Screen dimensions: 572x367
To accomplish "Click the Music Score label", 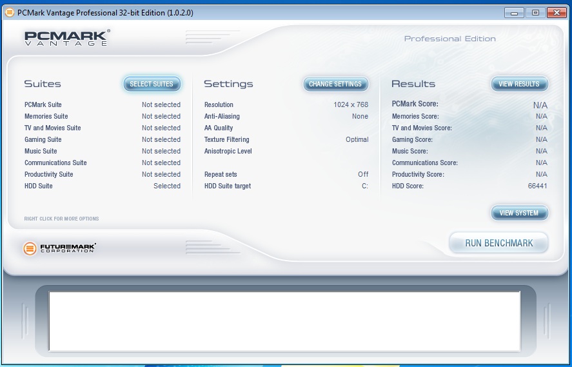I will coord(410,151).
